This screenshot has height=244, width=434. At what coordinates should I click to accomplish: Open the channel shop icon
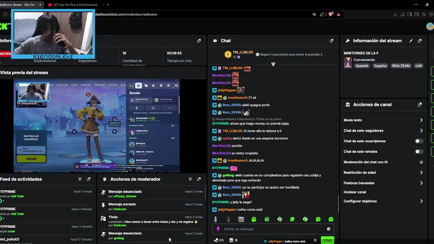pyautogui.click(x=231, y=240)
